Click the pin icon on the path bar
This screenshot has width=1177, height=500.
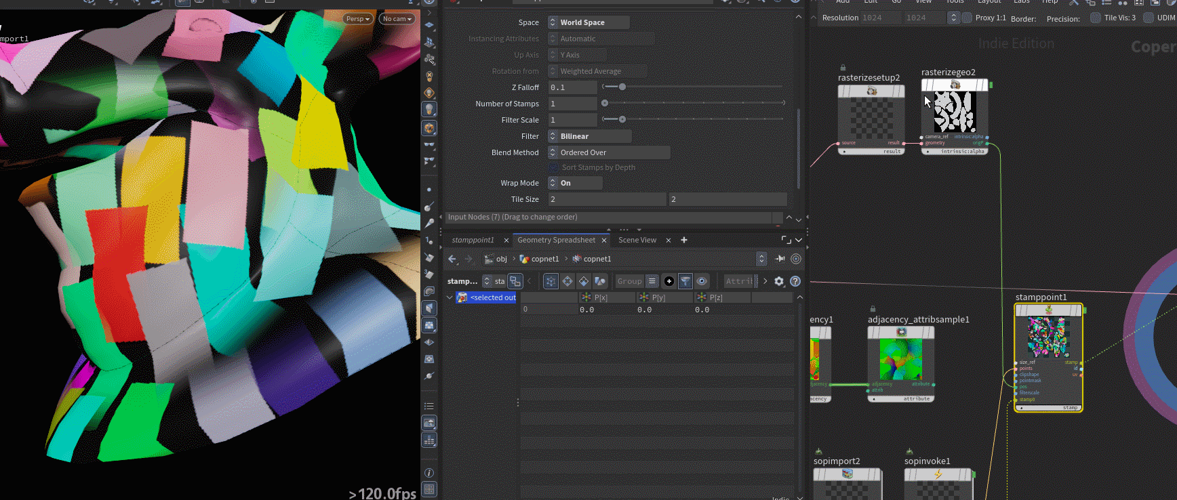coord(780,259)
